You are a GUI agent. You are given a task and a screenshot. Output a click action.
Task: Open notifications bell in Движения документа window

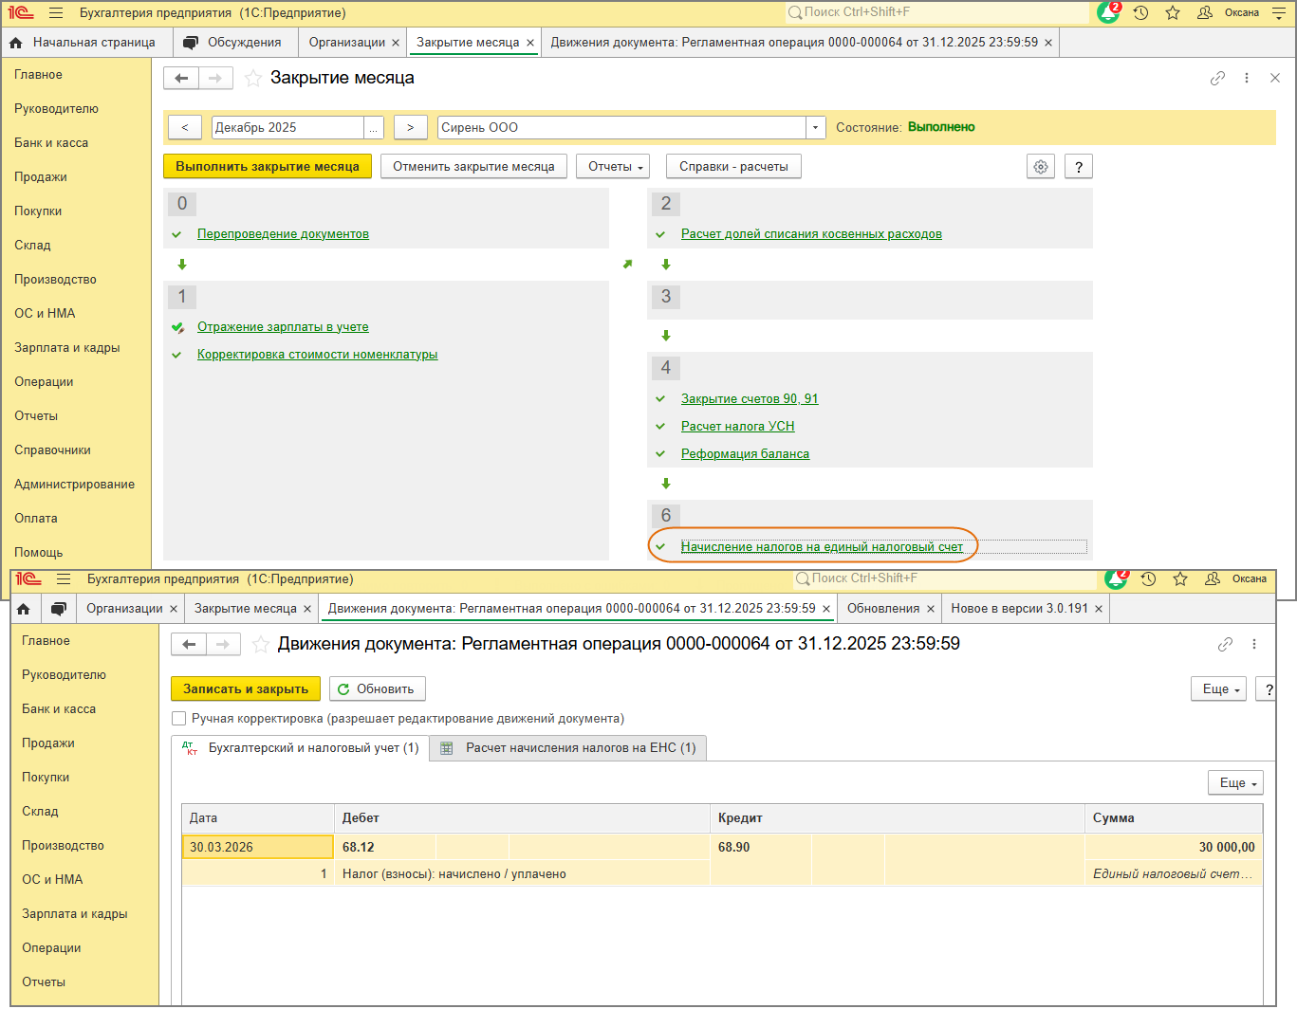[x=1116, y=578]
